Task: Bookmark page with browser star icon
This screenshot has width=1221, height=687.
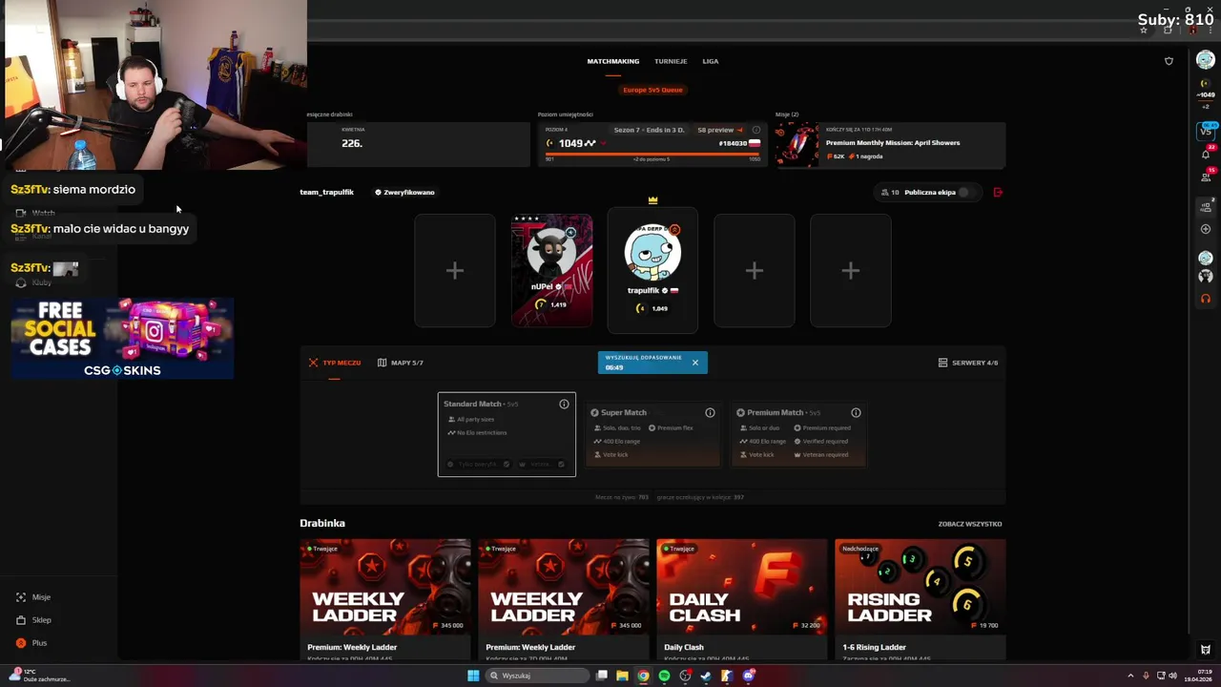Action: (x=1144, y=30)
